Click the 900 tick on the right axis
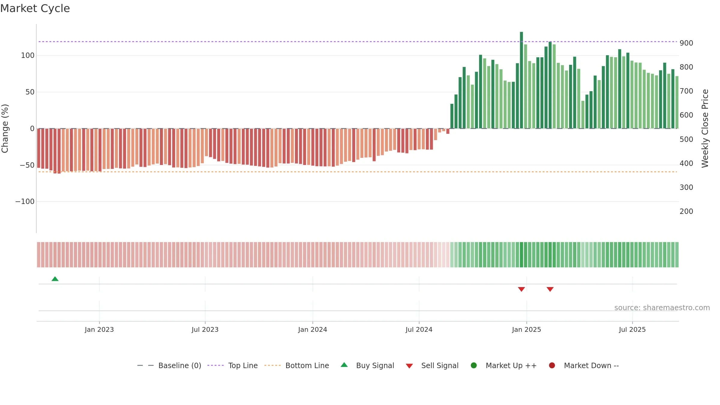 coord(686,43)
